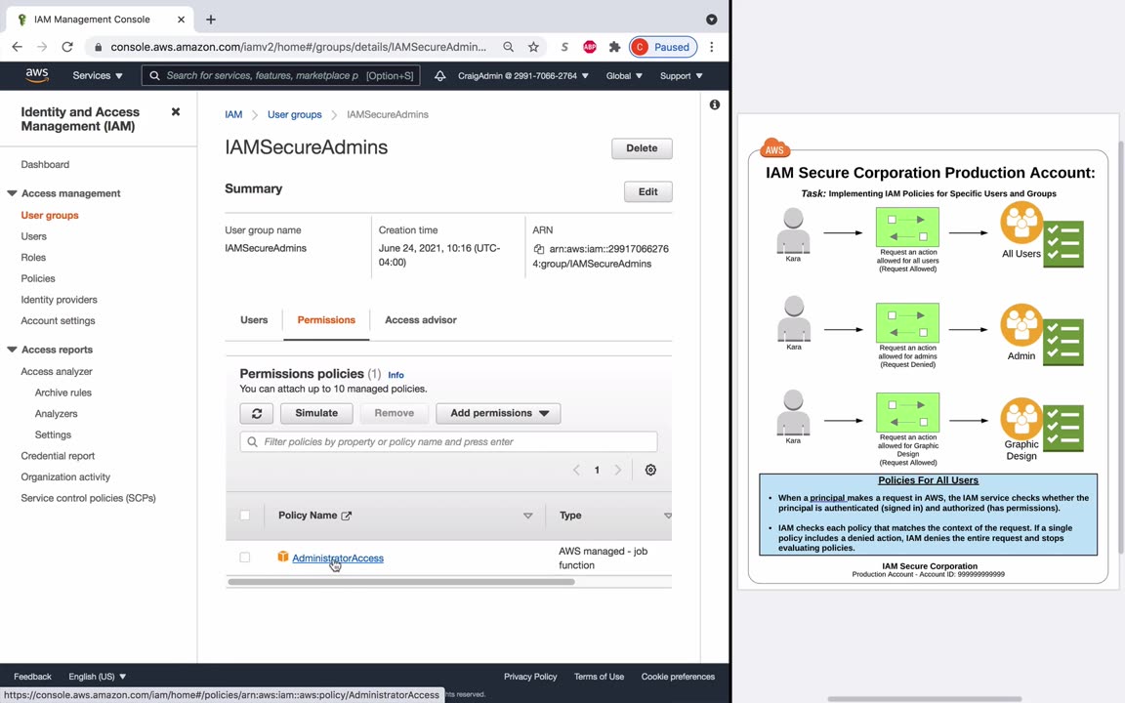Check the AdministratorAccess row checkbox
Viewport: 1125px width, 703px height.
point(245,558)
